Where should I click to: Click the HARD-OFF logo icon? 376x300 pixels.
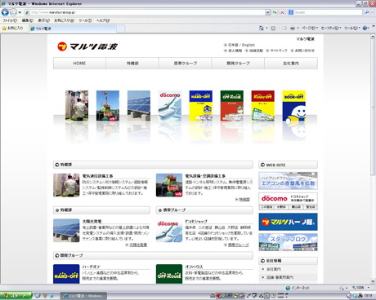click(x=66, y=274)
